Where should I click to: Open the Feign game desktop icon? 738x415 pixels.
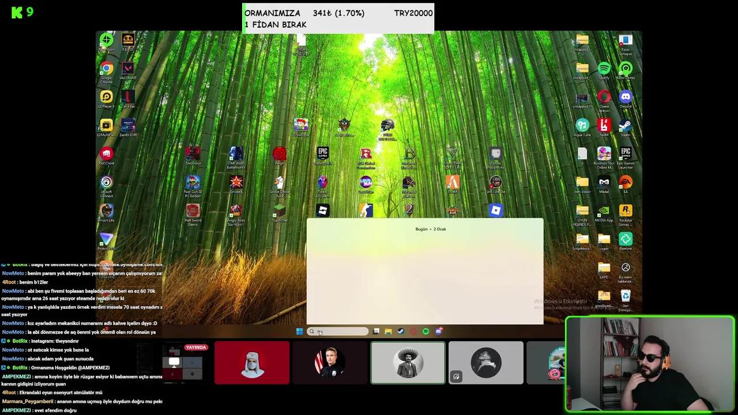click(x=279, y=154)
